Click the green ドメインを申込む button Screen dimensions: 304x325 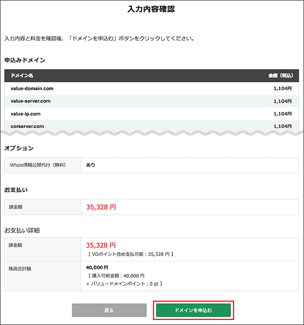(193, 310)
